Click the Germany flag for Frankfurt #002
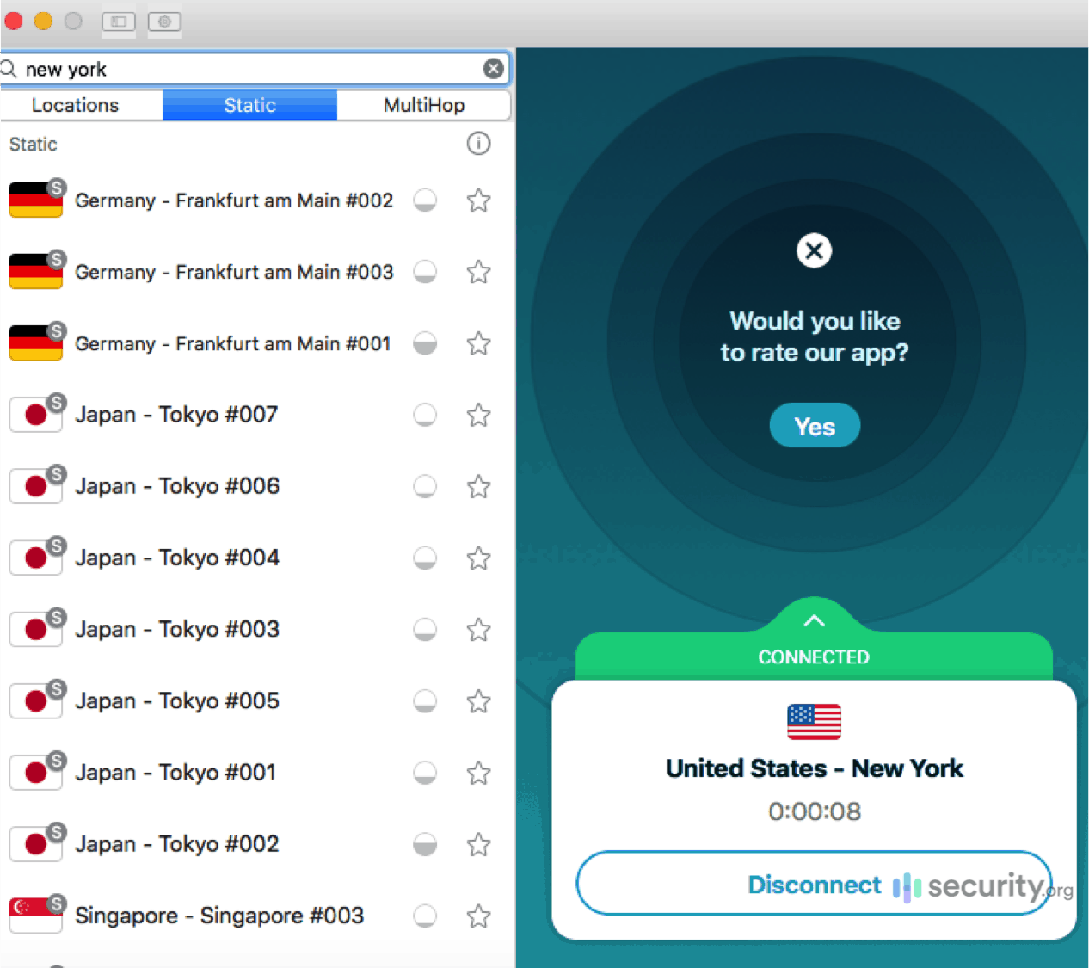Viewport: 1089px width, 968px height. (35, 200)
